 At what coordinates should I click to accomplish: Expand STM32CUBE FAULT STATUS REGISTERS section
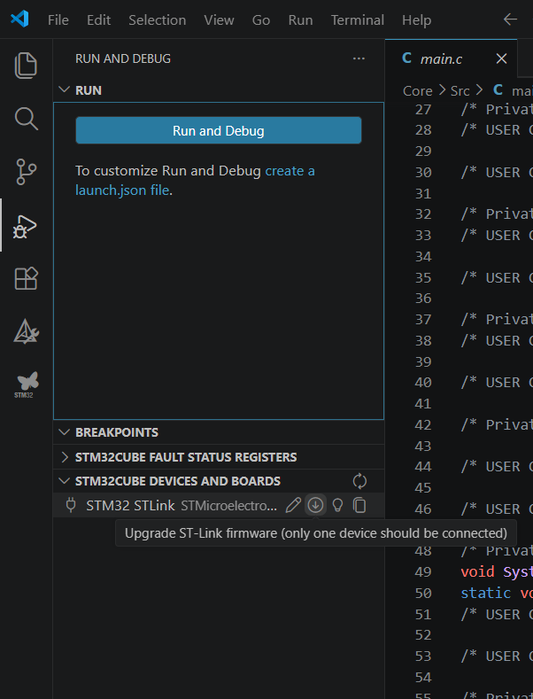(x=64, y=457)
